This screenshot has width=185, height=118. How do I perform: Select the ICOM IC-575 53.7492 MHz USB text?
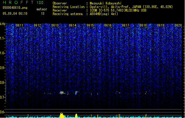click(118, 10)
